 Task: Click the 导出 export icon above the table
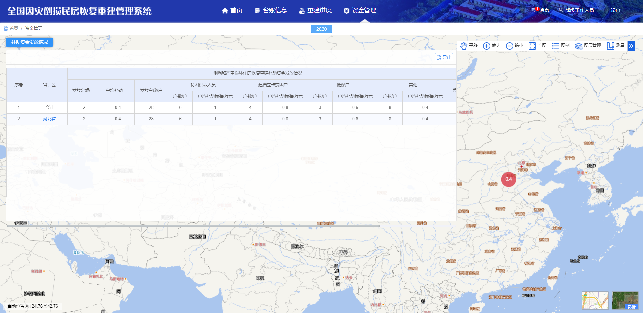click(x=444, y=57)
